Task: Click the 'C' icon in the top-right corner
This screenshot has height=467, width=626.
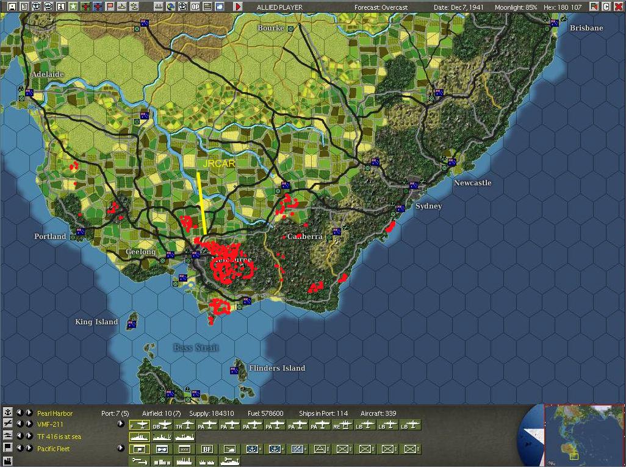Action: [x=606, y=6]
